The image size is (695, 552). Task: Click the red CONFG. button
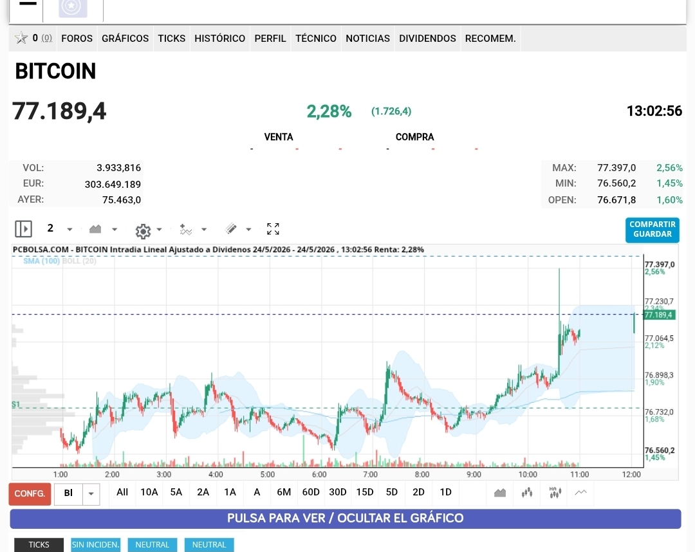coord(30,493)
